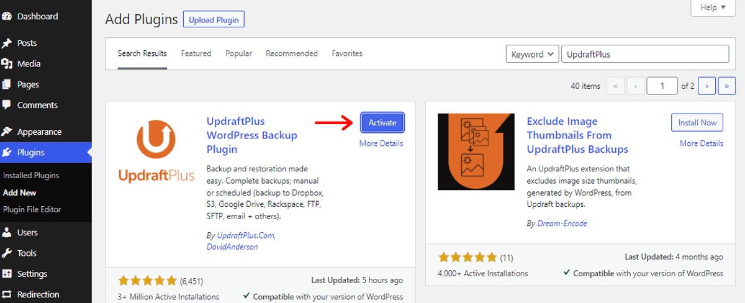Go to Installed Plugins submenu
This screenshot has height=303, width=745.
click(31, 176)
